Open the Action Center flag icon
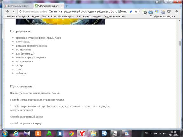 coord(155,134)
